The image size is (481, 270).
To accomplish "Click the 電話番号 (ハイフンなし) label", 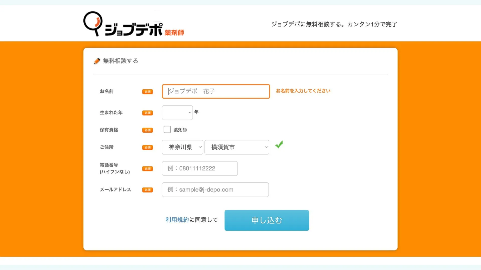I will pos(115,168).
